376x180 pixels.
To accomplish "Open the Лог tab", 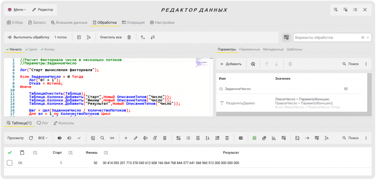I will (x=42, y=123).
